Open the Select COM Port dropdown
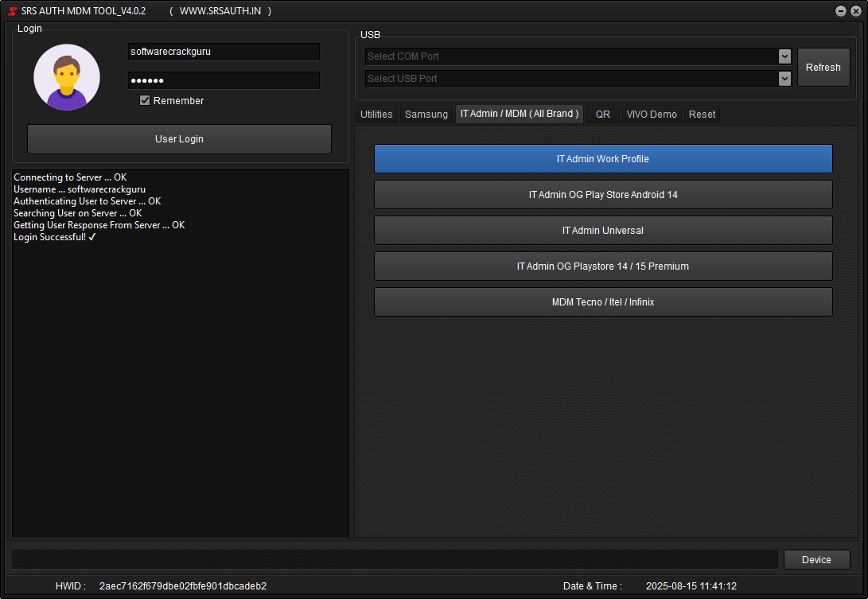This screenshot has width=868, height=599. tap(569, 56)
